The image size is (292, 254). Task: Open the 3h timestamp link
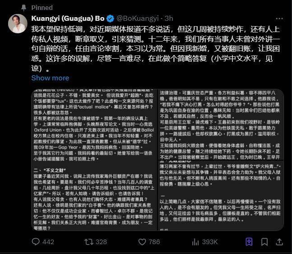[x=169, y=18]
